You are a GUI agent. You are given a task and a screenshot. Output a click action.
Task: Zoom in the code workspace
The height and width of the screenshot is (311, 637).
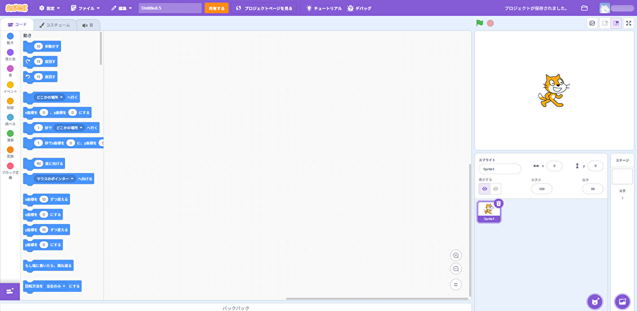pyautogui.click(x=456, y=256)
